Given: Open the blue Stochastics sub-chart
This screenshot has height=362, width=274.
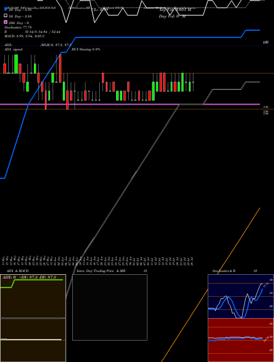Looking at the screenshot, I should pos(241,296).
